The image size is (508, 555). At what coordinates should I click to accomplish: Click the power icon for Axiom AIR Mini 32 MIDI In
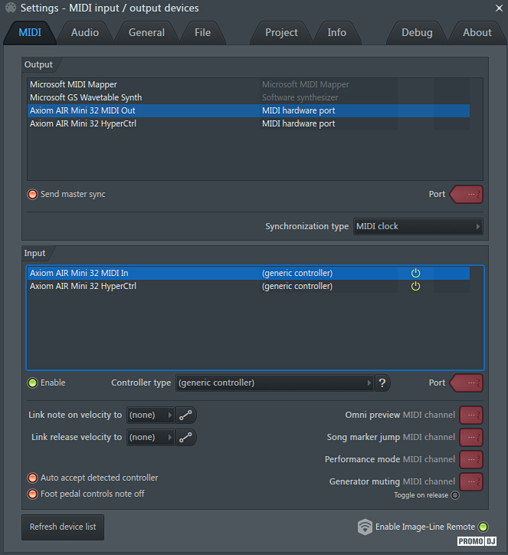[x=415, y=273]
